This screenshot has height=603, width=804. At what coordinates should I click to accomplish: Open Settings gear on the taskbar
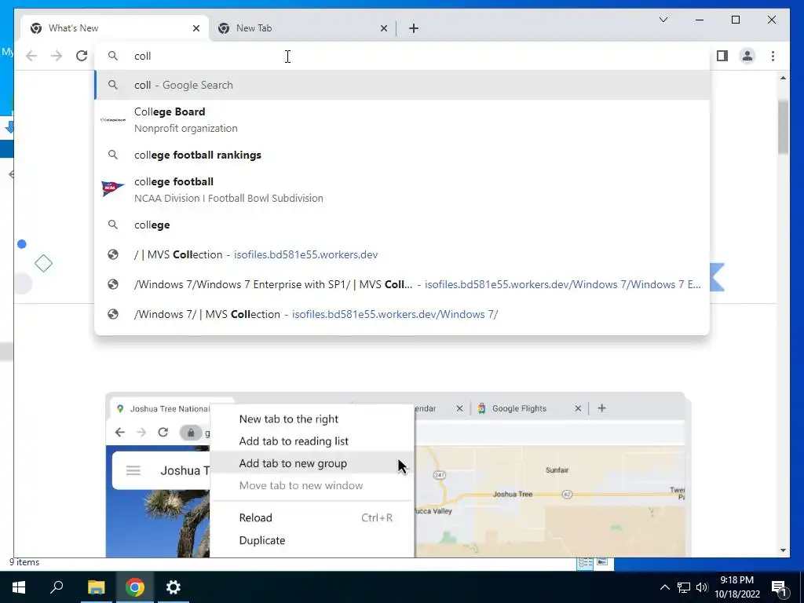[x=174, y=587]
